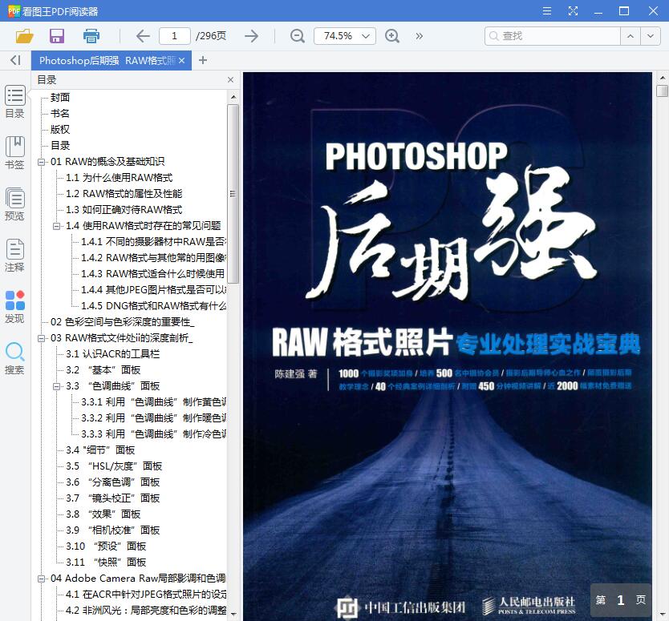Screen dimensions: 669x621
Task: Zoom out with minus magnifier
Action: click(298, 36)
